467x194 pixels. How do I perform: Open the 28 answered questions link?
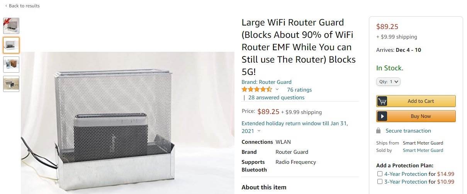point(276,97)
